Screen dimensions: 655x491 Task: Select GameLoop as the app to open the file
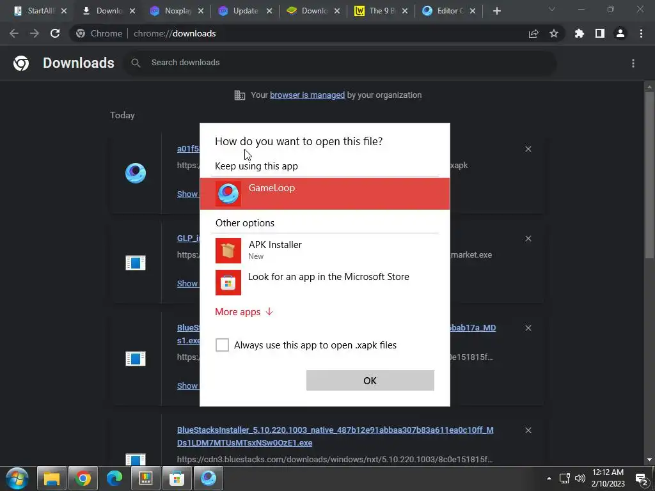pyautogui.click(x=324, y=194)
